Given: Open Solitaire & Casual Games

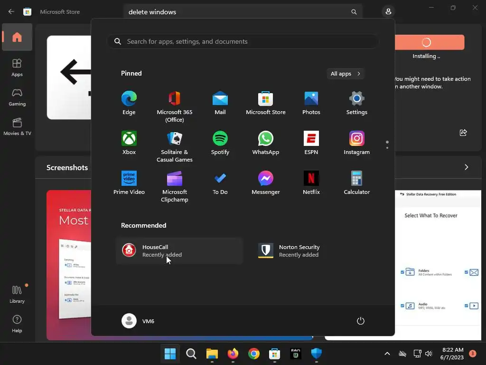Looking at the screenshot, I should (175, 146).
